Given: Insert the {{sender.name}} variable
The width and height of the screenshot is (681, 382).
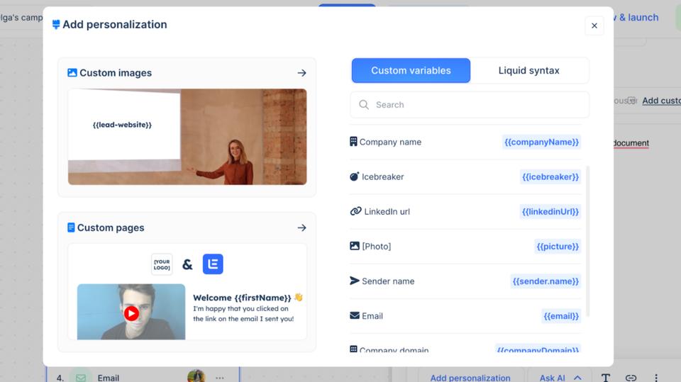Looking at the screenshot, I should coord(546,281).
